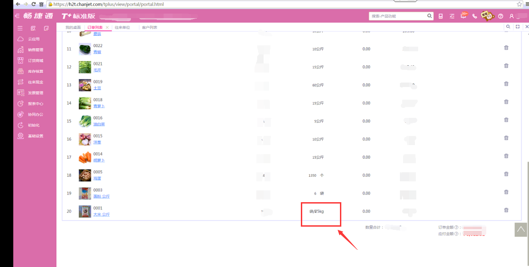The image size is (529, 267).
Task: Open messages with 99+ badge
Action: 464,15
